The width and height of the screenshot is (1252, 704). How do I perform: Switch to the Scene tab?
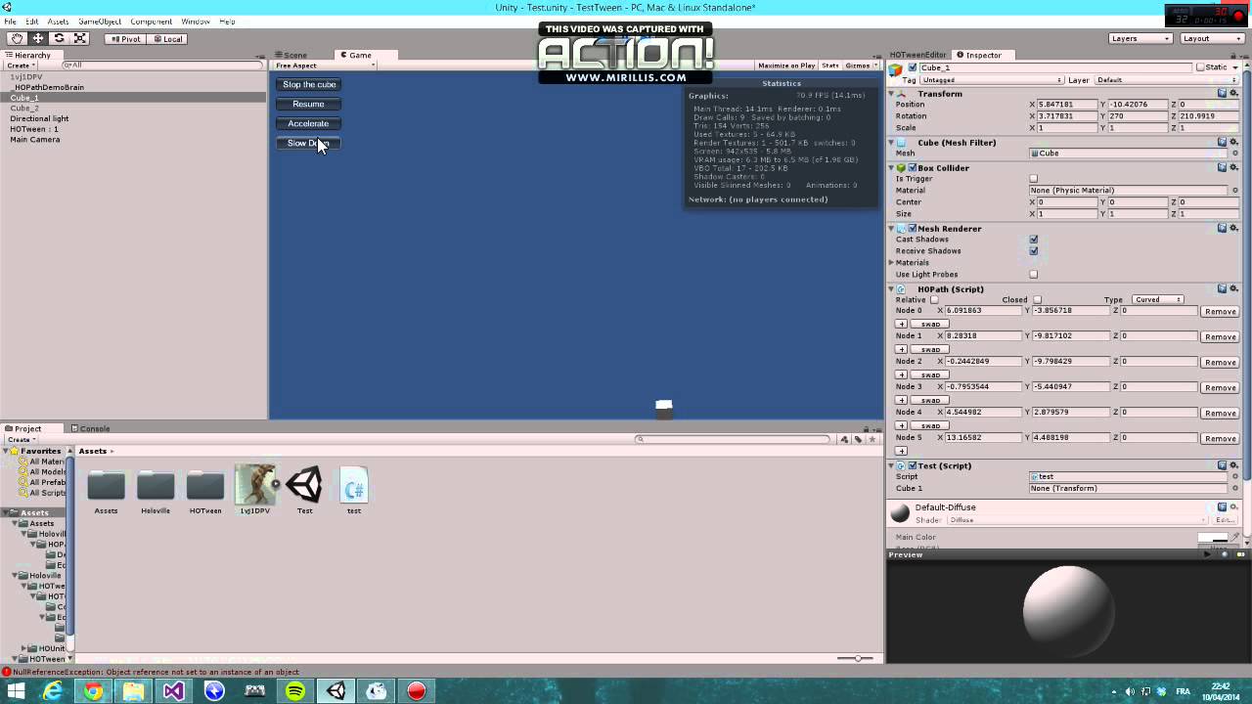291,55
